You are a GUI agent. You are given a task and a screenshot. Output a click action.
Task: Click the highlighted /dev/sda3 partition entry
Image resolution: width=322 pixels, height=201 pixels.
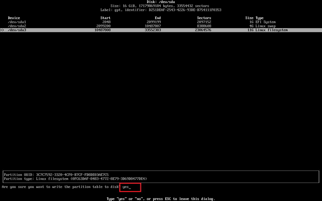17,30
